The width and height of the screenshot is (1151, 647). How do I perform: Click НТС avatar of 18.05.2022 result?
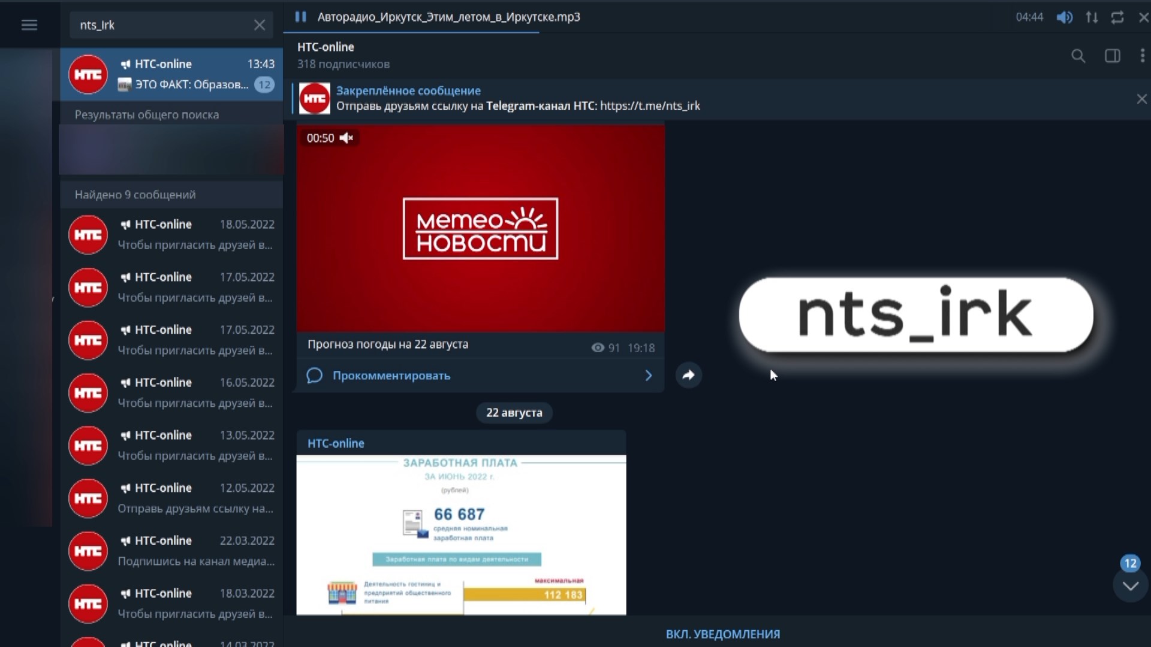coord(88,235)
